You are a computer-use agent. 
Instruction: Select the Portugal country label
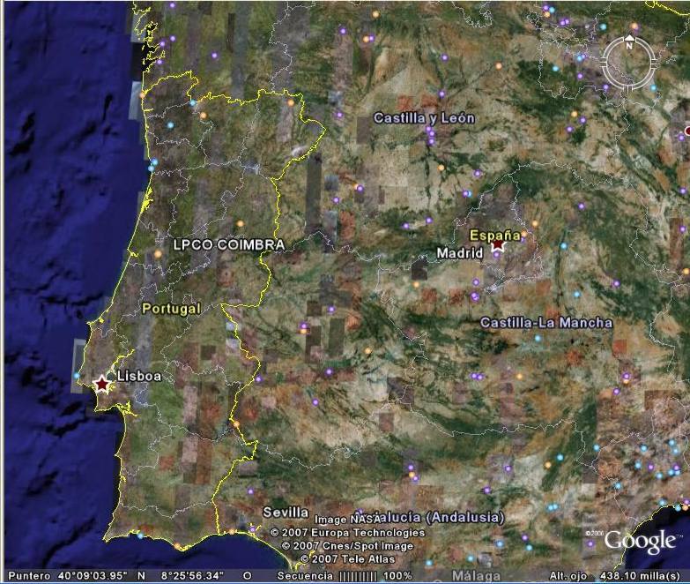coord(171,309)
